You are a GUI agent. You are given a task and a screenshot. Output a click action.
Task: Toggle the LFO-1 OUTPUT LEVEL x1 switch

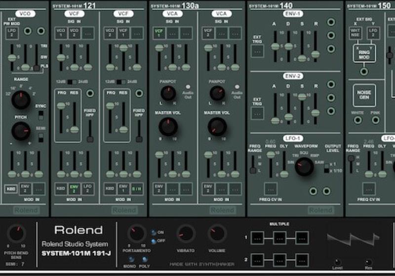(326, 168)
